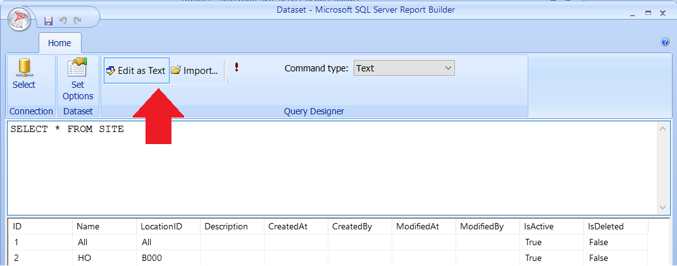
Task: Click the Redo arrow icon
Action: 77,21
